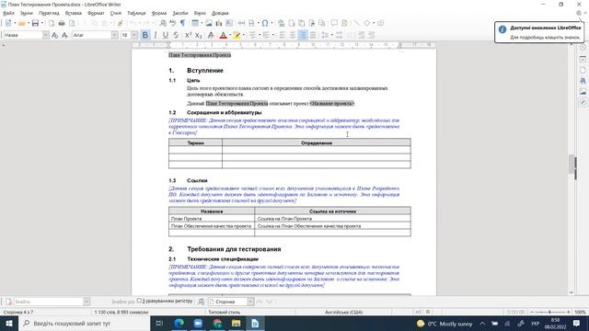Screen dimensions: 589x331
Task: Apply Subscript X₂ formatting
Action: (x=199, y=35)
